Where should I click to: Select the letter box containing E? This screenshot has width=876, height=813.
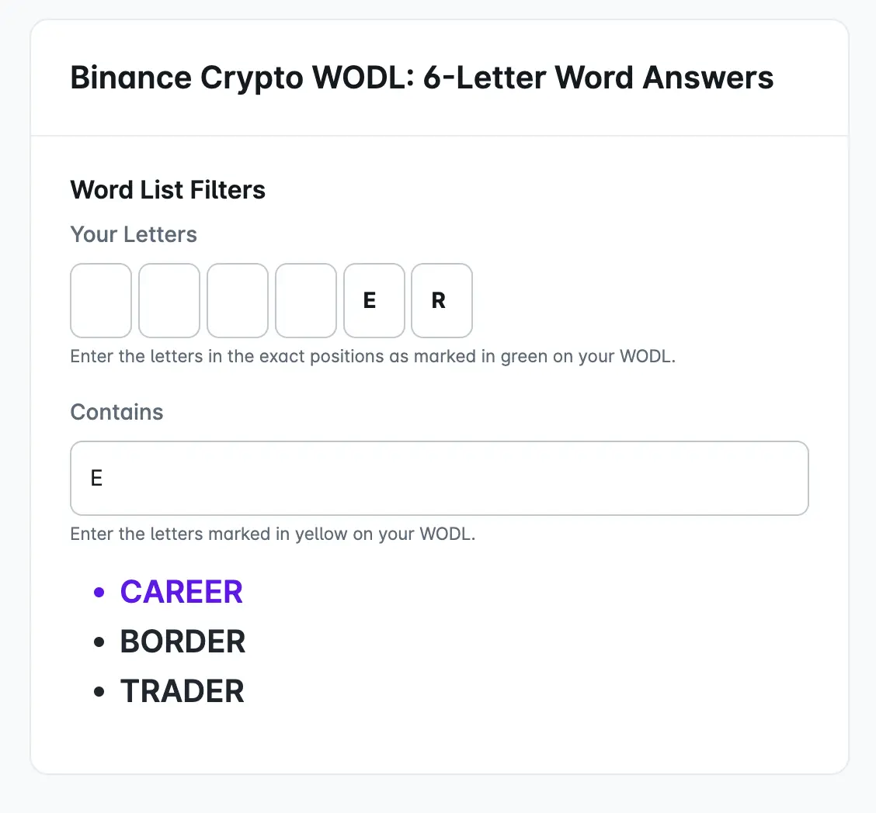[x=374, y=301]
